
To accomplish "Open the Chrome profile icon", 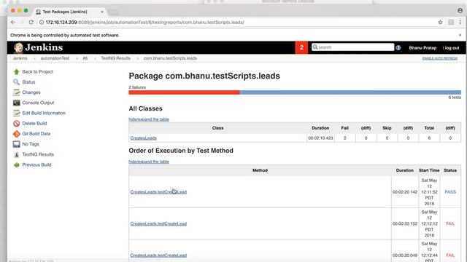I will (460, 11).
